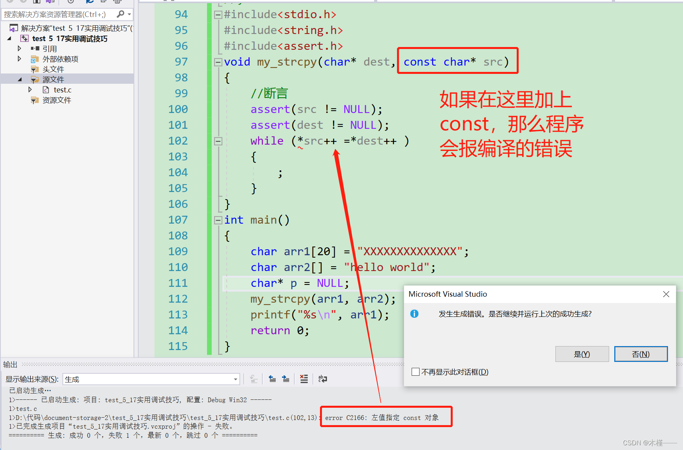
Task: Click line number 111 in the editor
Action: 178,283
